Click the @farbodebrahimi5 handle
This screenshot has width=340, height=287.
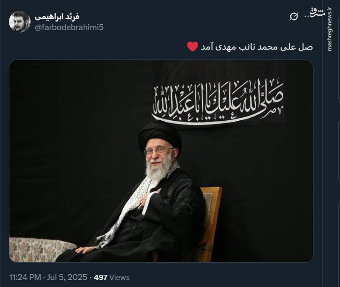(x=69, y=28)
